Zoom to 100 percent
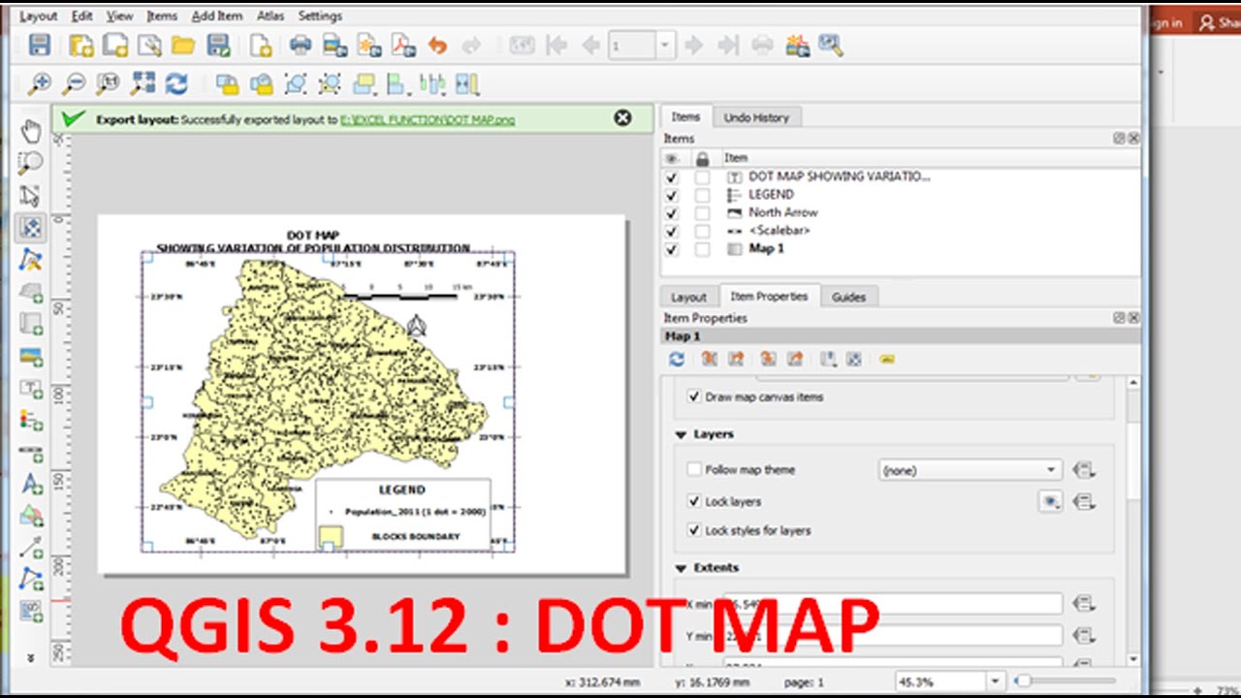 (107, 84)
